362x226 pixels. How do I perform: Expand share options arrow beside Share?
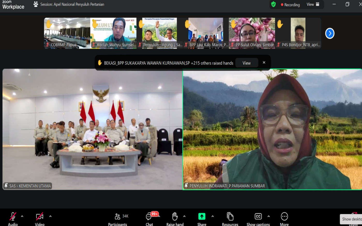(213, 216)
